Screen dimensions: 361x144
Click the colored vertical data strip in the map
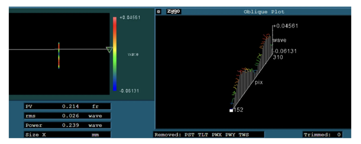59,55
